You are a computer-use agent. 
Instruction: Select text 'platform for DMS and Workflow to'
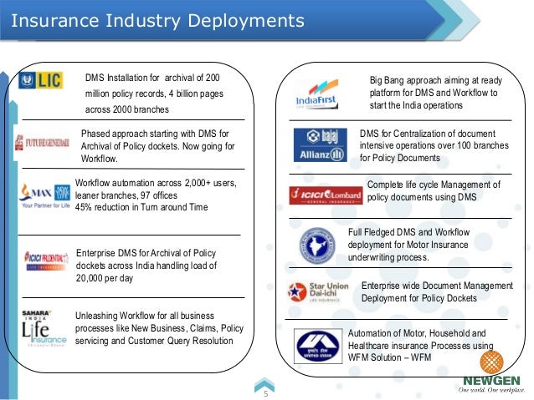point(434,93)
